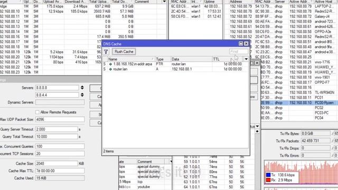Select DHCP lease PC00-Ryzen row
338x190 pixels.
pos(299,103)
